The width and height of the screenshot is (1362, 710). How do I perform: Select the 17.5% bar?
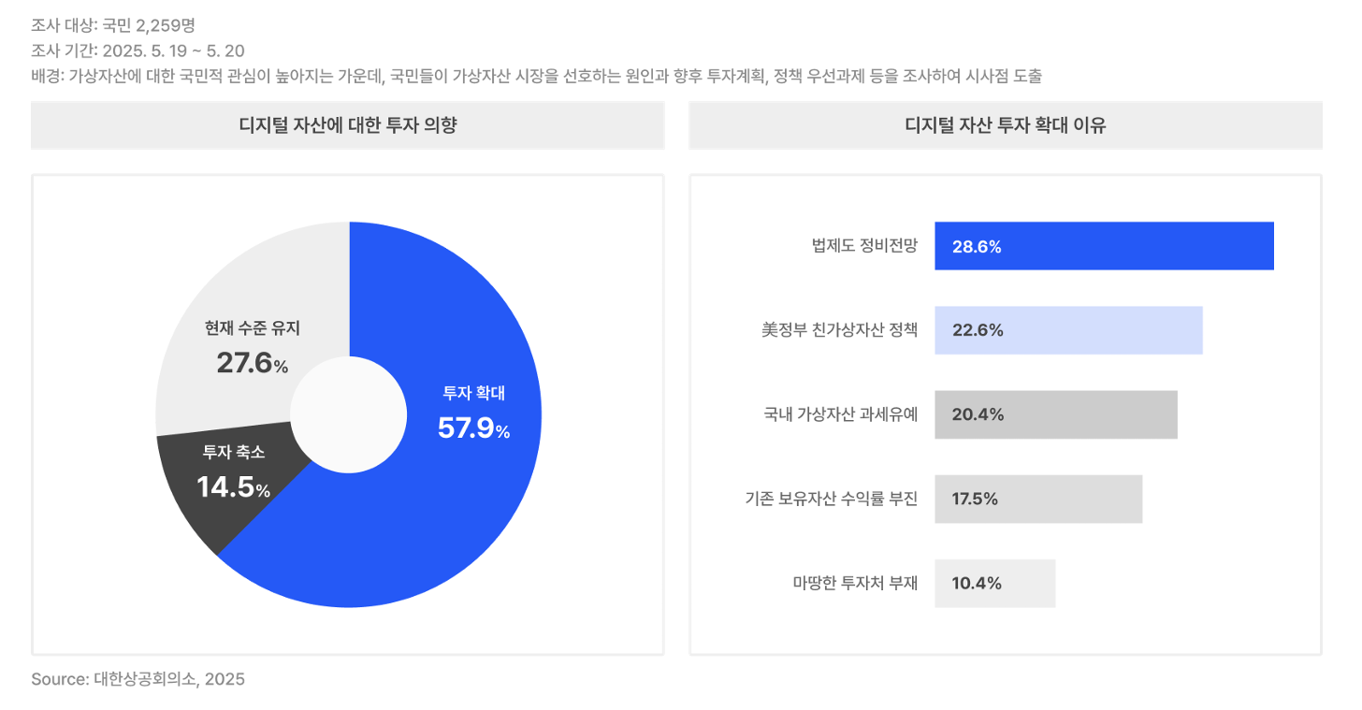click(1038, 499)
